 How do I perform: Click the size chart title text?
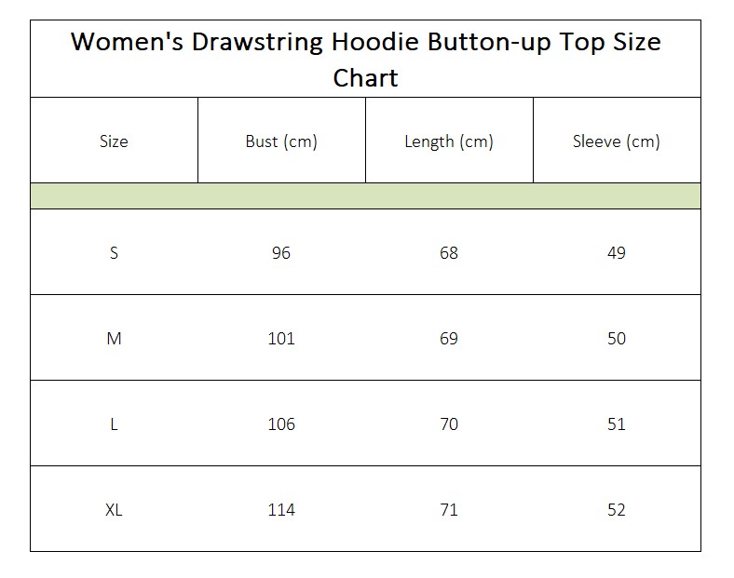tap(365, 60)
